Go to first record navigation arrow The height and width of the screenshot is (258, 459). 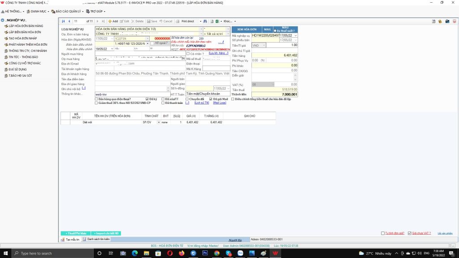63,21
